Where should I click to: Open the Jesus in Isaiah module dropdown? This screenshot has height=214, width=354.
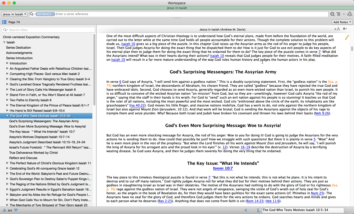pos(14,14)
